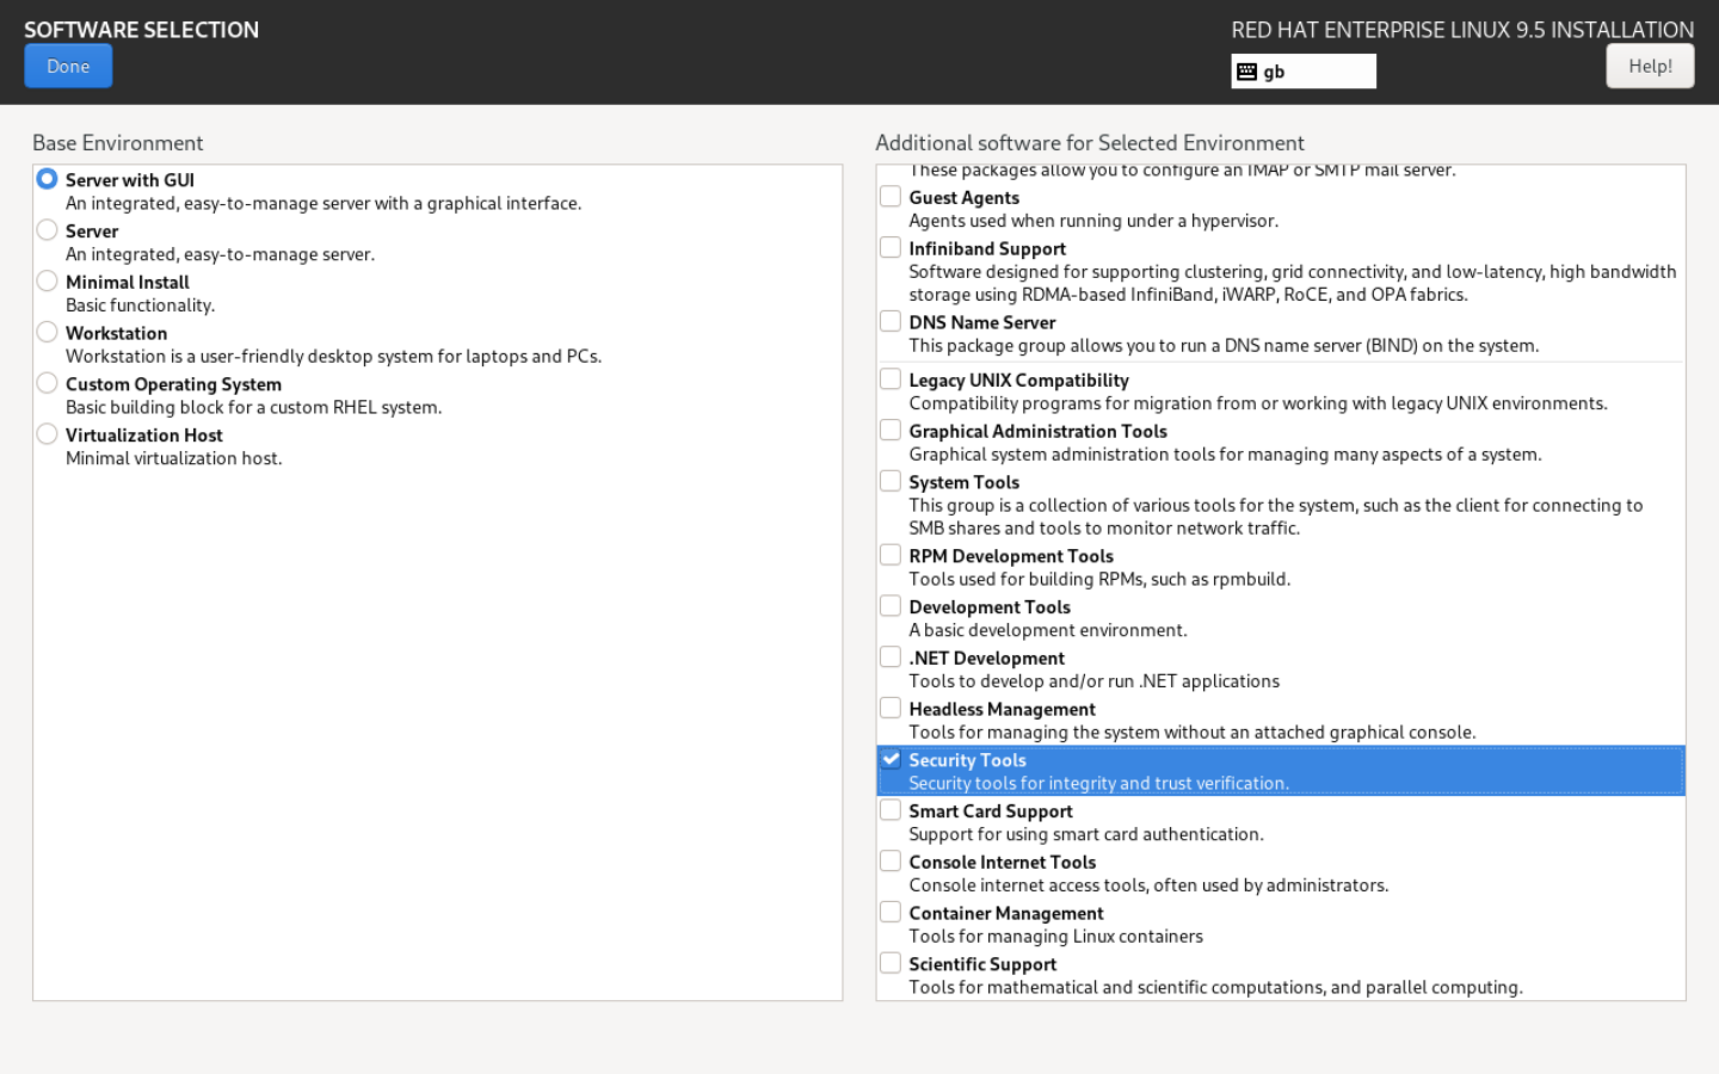The height and width of the screenshot is (1074, 1719).
Task: Choose the Server base environment
Action: [47, 230]
